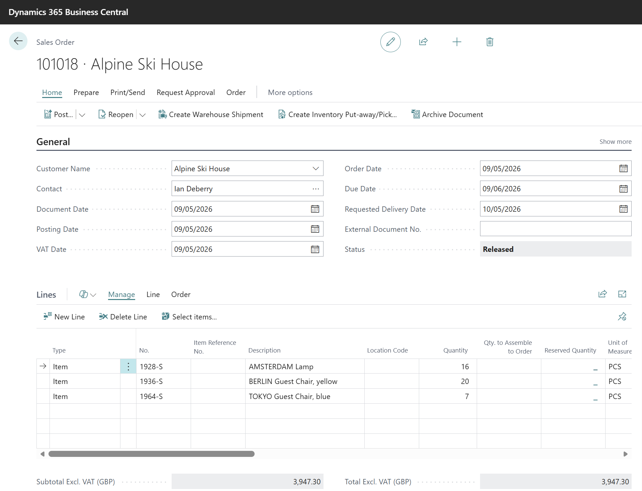Image resolution: width=642 pixels, height=491 pixels.
Task: Collapse the General section header
Action: 53,142
